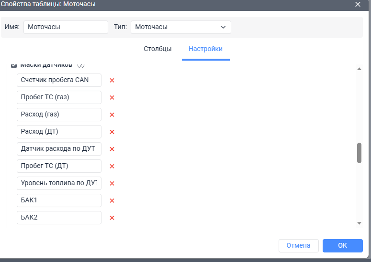Delete the "Расход (ДТ)" sensor mask
The image size is (371, 262).
click(x=112, y=132)
